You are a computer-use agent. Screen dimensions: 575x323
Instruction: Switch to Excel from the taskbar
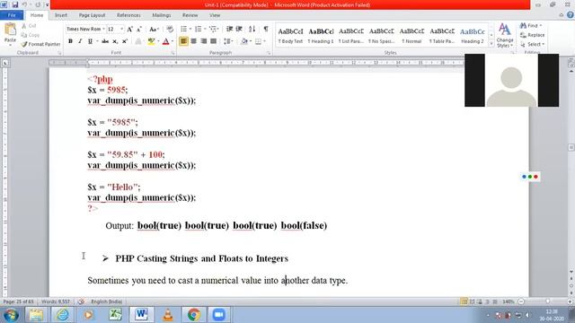tap(115, 315)
